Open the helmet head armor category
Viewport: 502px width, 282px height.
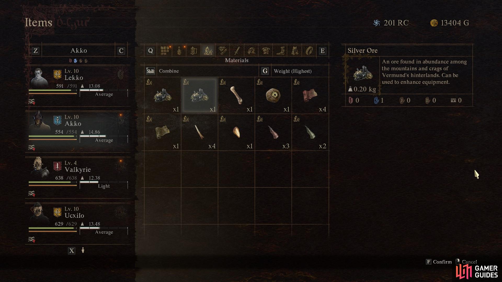pyautogui.click(x=252, y=51)
